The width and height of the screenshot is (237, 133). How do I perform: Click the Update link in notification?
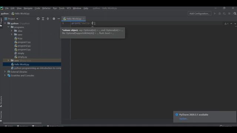point(183,119)
